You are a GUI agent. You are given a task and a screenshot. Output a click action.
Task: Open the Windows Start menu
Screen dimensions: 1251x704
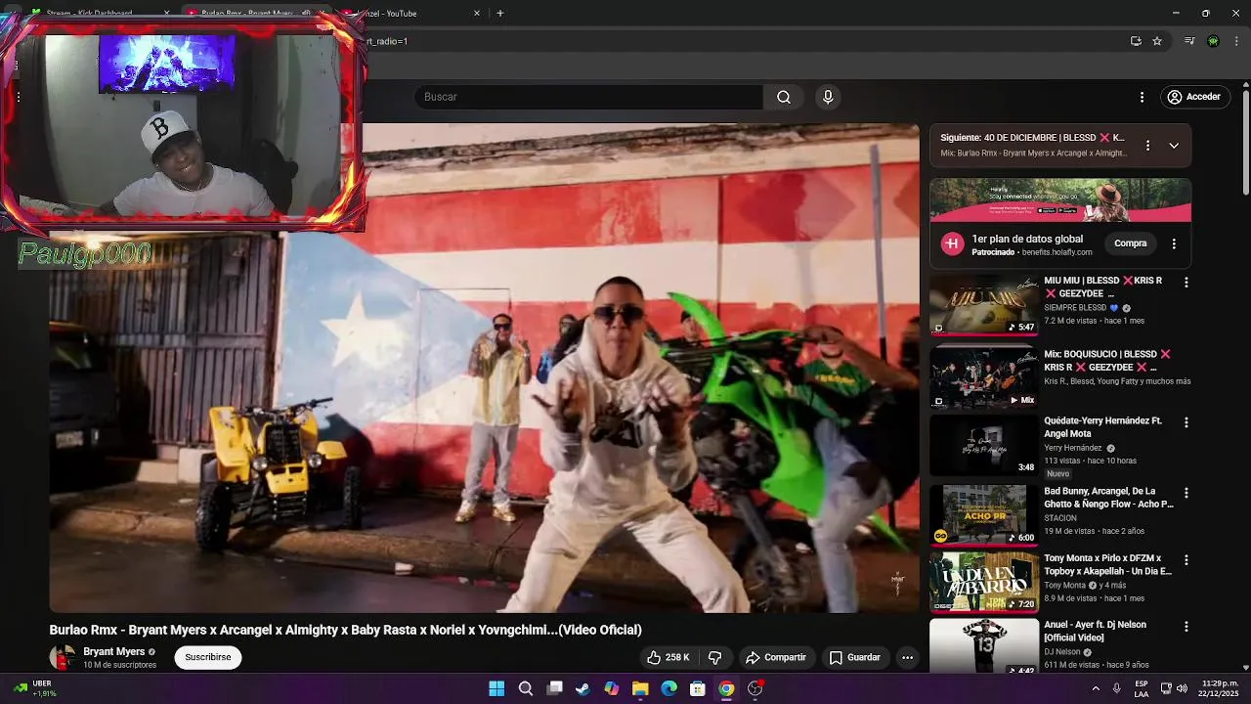pyautogui.click(x=496, y=688)
